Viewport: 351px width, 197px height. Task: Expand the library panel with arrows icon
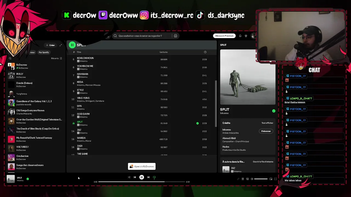pyautogui.click(x=61, y=45)
